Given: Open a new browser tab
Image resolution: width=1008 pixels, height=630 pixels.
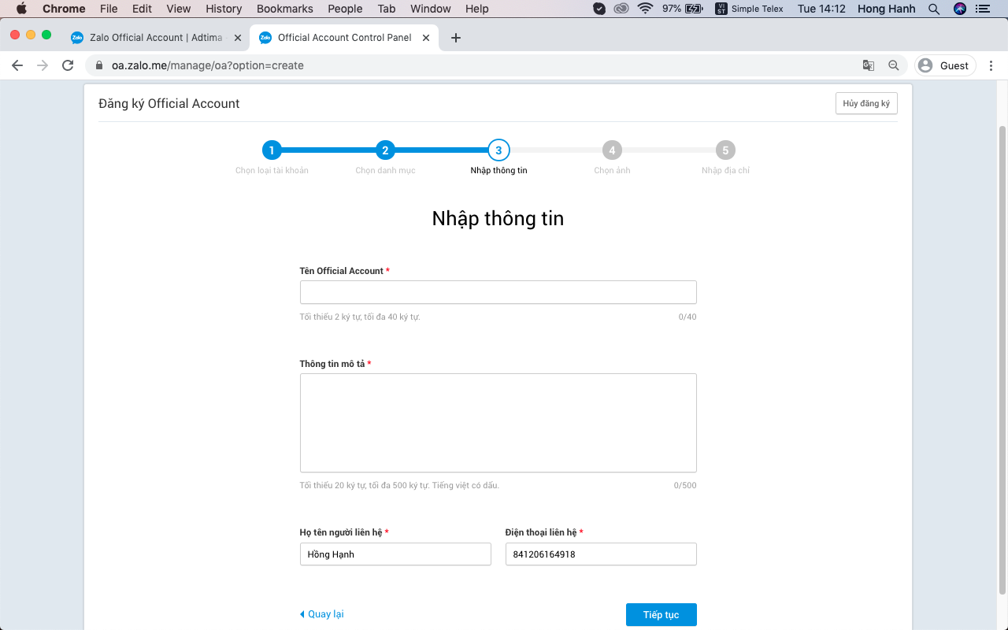Looking at the screenshot, I should point(455,38).
